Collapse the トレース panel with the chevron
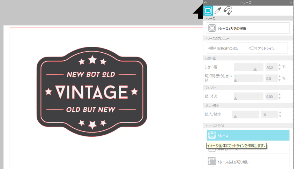Screen dimensions: 294x169 [205, 3]
